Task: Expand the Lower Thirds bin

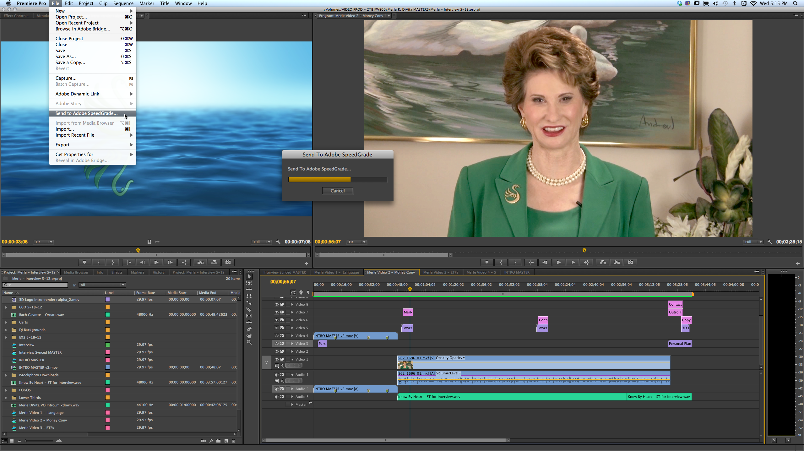Action: point(6,398)
